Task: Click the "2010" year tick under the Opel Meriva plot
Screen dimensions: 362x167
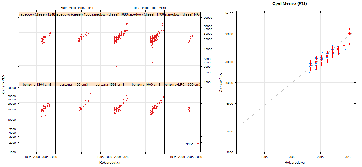Action: pos(348,157)
